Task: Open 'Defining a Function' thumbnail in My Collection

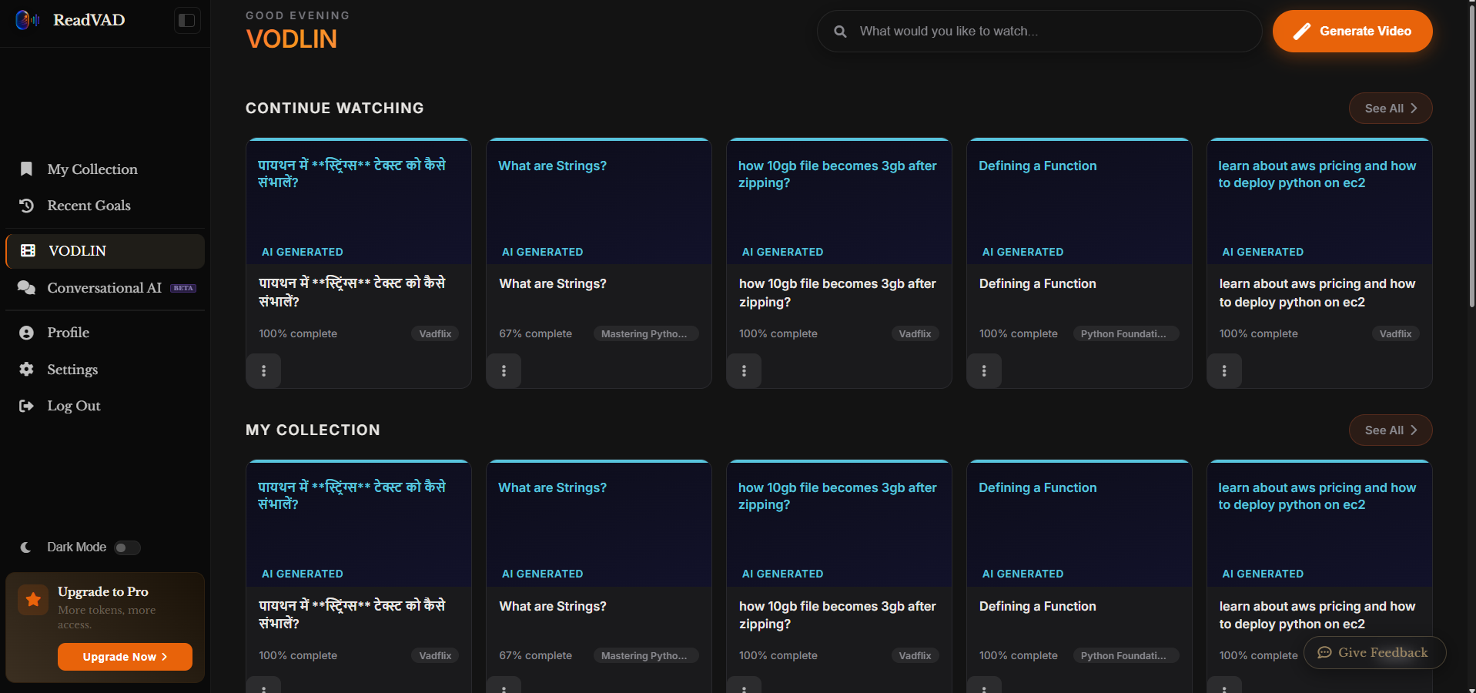Action: pos(1079,524)
